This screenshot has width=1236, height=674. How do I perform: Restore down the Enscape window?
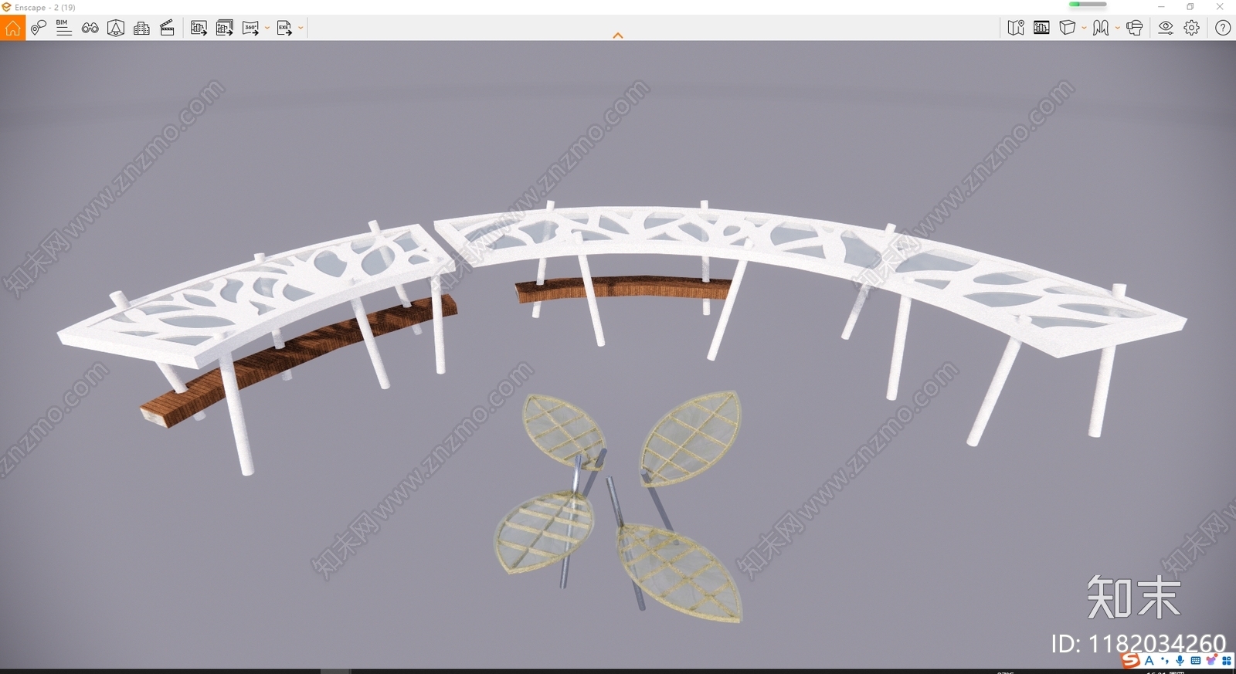point(1190,7)
